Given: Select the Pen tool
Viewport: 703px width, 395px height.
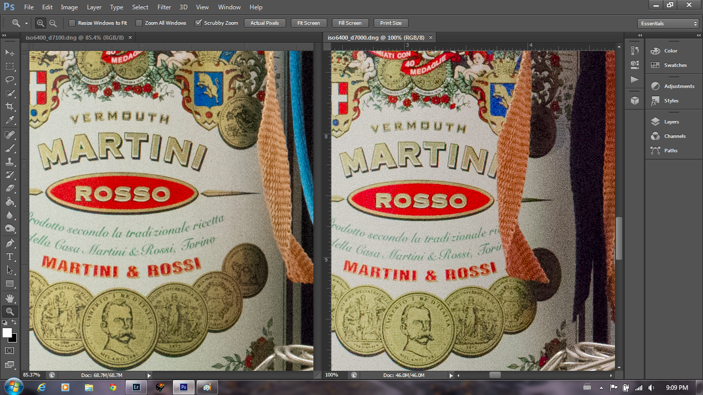Looking at the screenshot, I should (10, 243).
